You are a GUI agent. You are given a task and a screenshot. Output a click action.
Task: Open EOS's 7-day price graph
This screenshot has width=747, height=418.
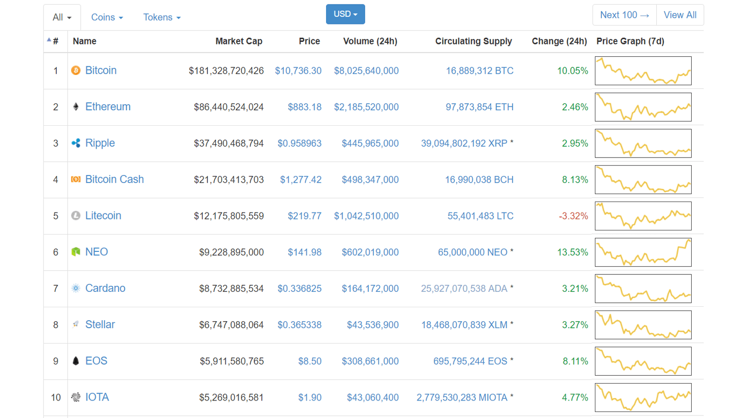pyautogui.click(x=643, y=361)
